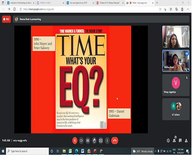Go forward in browser history

(9, 9)
